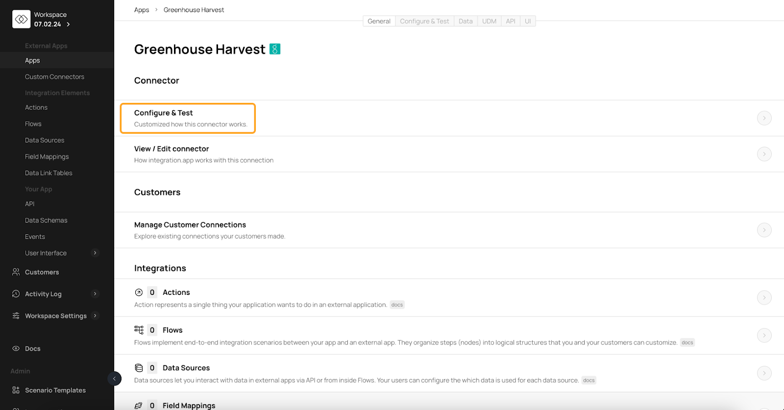The image size is (784, 410).
Task: Collapse the sidebar with round arrow button
Action: 114,379
